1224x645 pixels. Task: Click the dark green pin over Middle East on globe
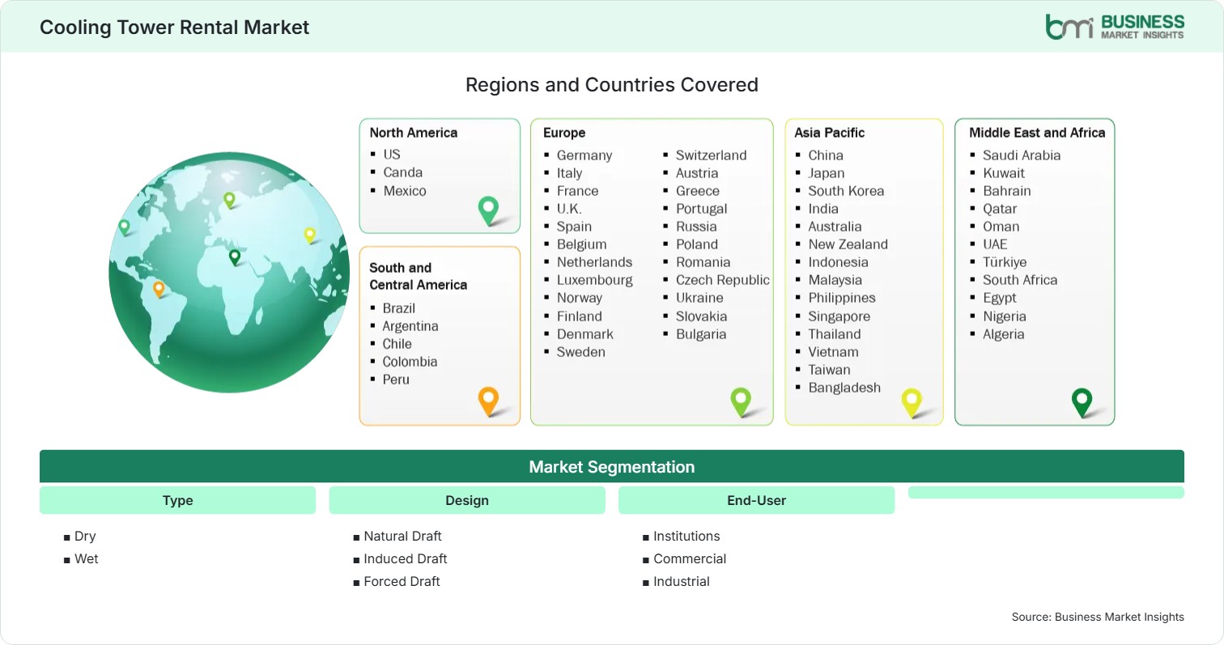coord(235,257)
